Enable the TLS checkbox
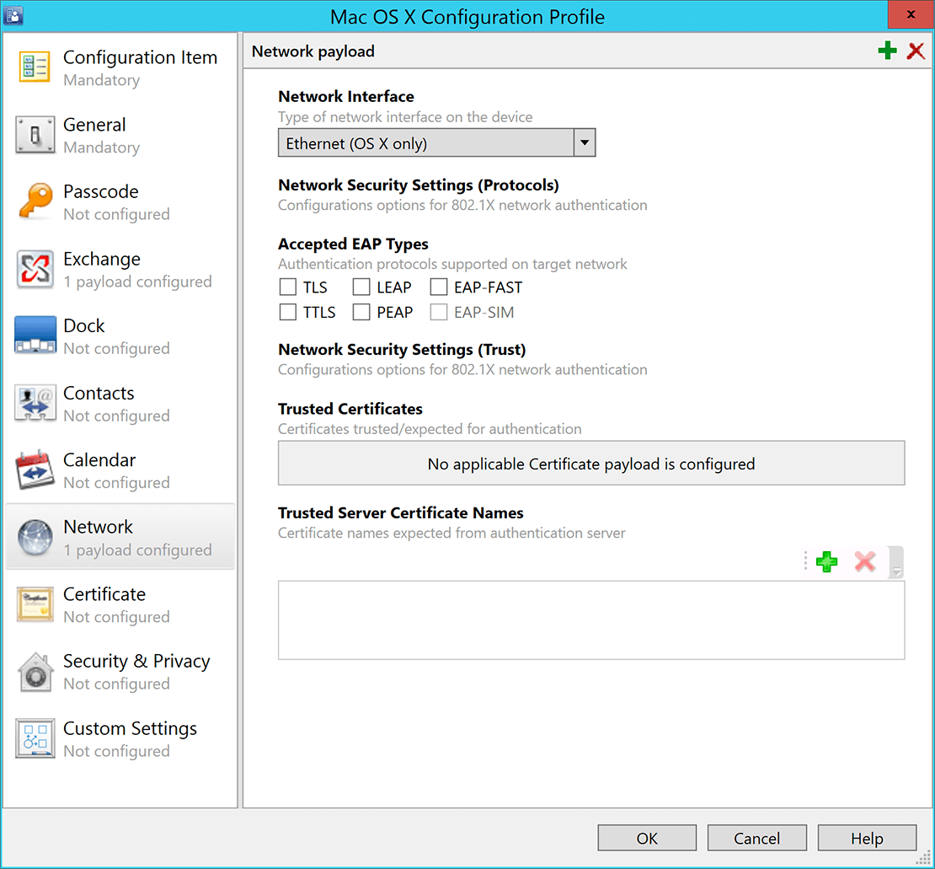The image size is (935, 869). click(x=288, y=287)
